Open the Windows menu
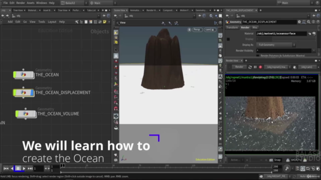Image resolution: width=321 pixels, height=180 pixels. (41, 3)
